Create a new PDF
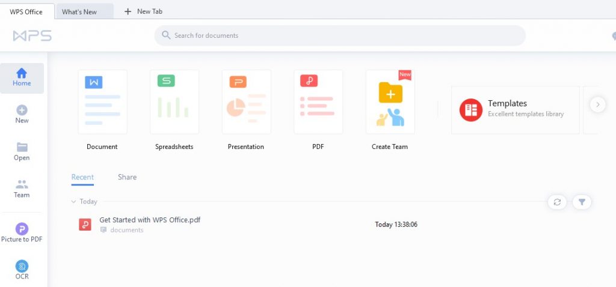This screenshot has height=287, width=616. (x=318, y=102)
